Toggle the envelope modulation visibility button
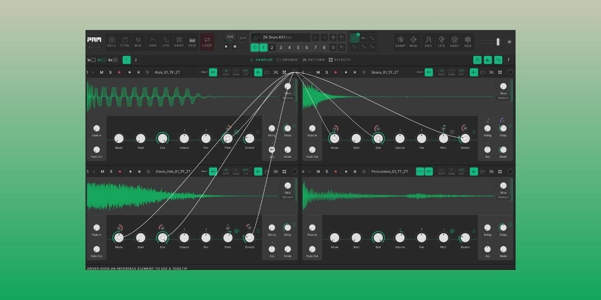Viewport: 601px width, 300px height. pyautogui.click(x=477, y=60)
